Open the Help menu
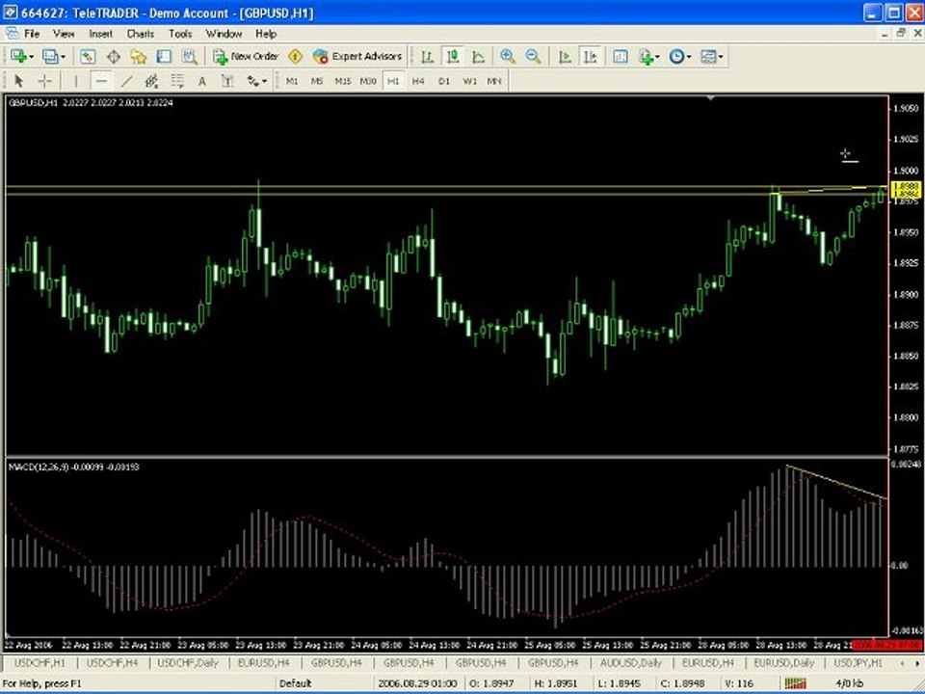 pos(266,34)
